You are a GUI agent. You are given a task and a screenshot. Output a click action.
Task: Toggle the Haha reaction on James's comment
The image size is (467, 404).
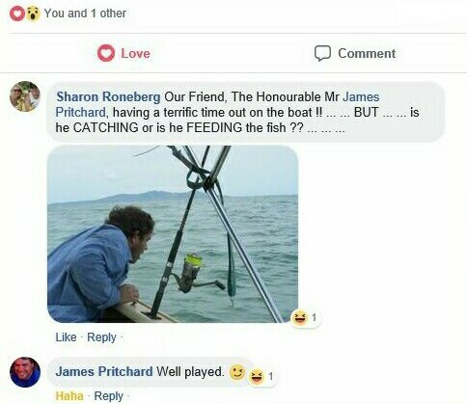click(x=69, y=395)
